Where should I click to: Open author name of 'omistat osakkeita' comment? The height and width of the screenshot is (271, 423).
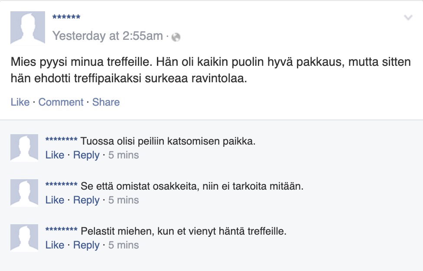click(61, 186)
